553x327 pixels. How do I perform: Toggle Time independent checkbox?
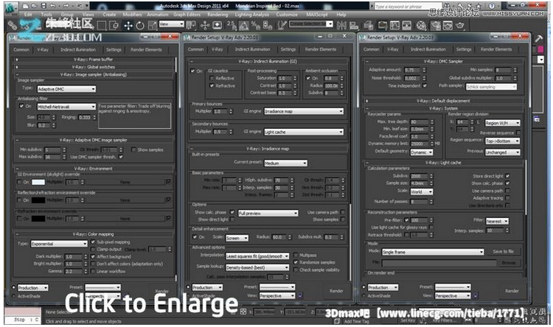tap(425, 85)
